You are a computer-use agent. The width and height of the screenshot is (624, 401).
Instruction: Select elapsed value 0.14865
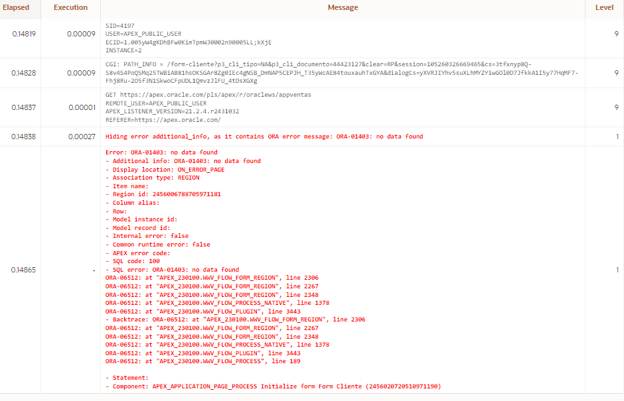(x=23, y=270)
